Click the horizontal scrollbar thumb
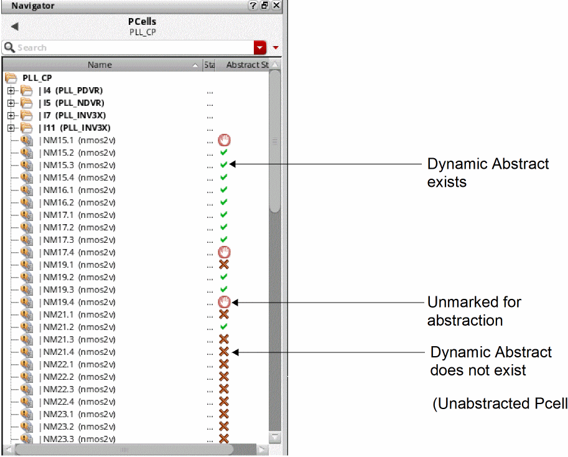The image size is (568, 457). [x=124, y=450]
